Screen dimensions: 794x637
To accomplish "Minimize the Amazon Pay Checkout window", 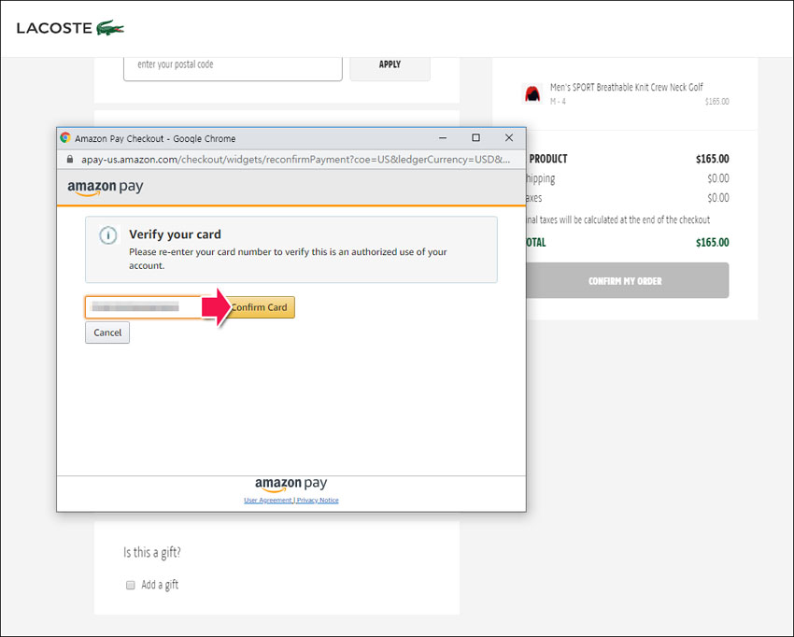I will tap(443, 137).
